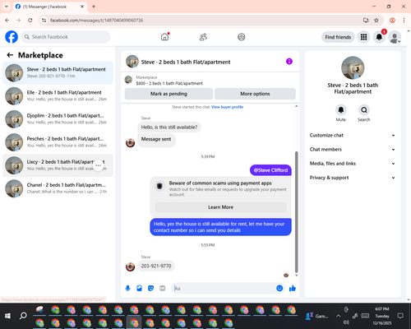Go back using the Marketplace back arrow

10,55
